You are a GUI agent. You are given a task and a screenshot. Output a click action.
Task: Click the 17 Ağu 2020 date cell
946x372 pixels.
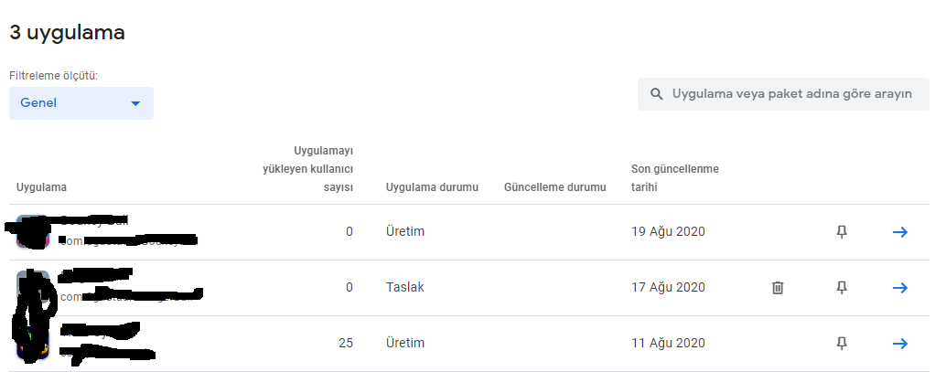(668, 288)
